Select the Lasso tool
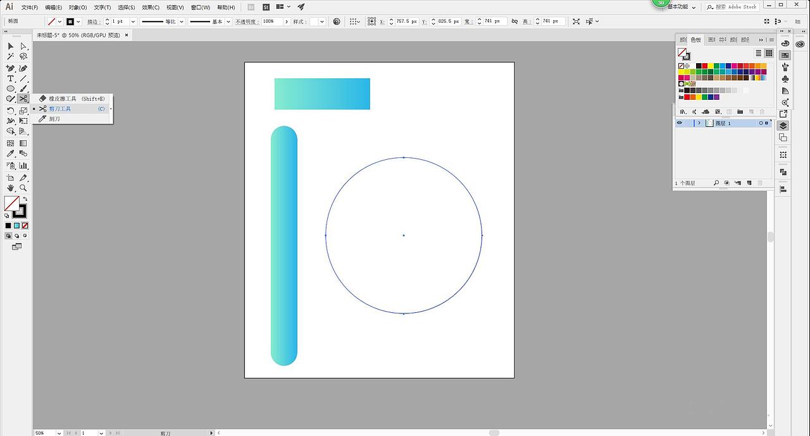Image resolution: width=810 pixels, height=436 pixels. point(23,56)
